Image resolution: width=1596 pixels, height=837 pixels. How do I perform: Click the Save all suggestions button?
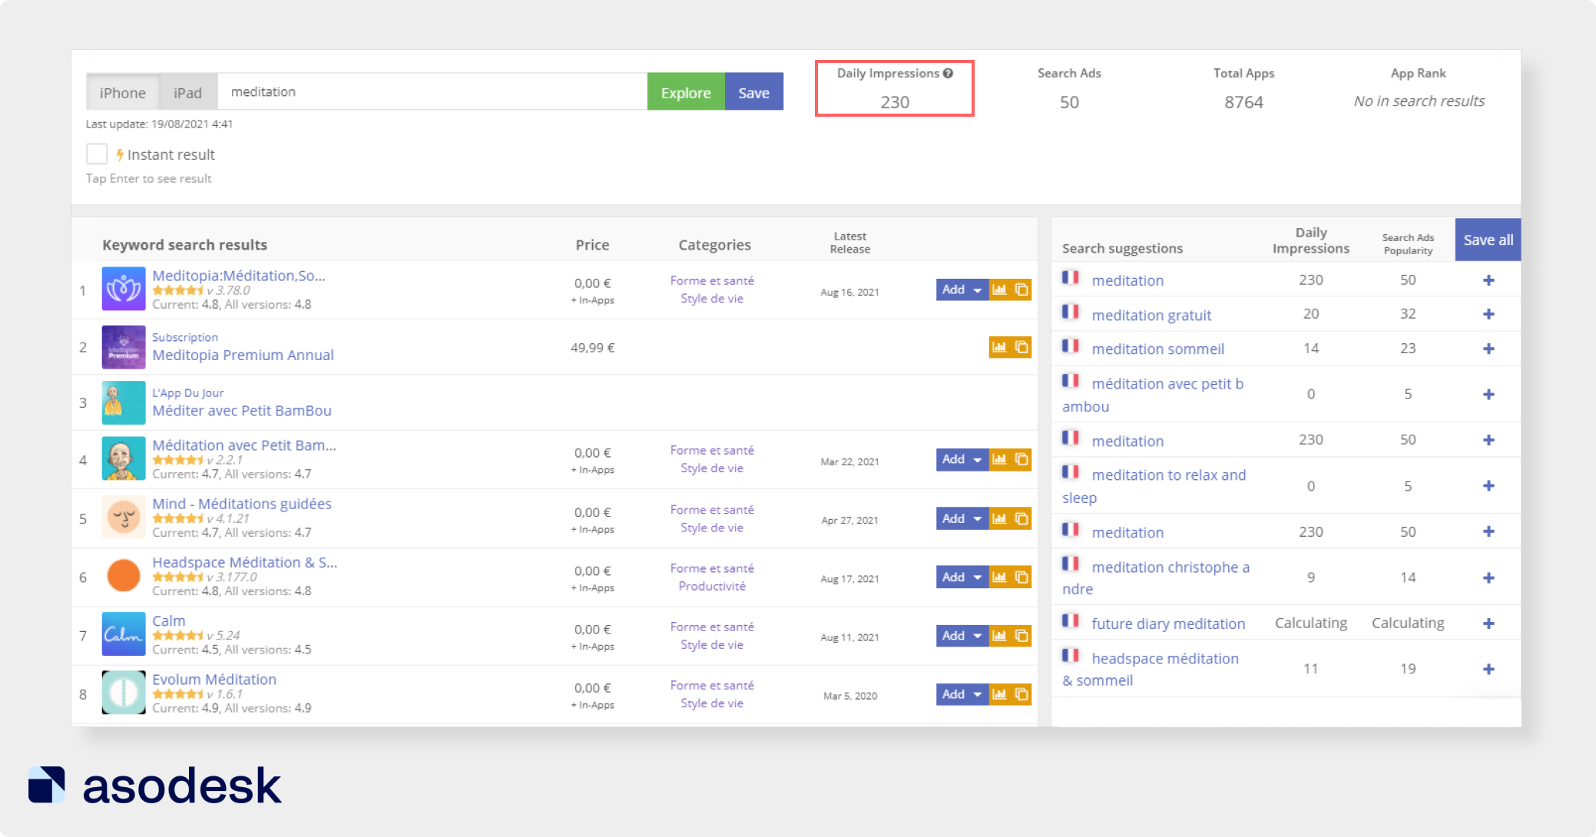(1488, 240)
